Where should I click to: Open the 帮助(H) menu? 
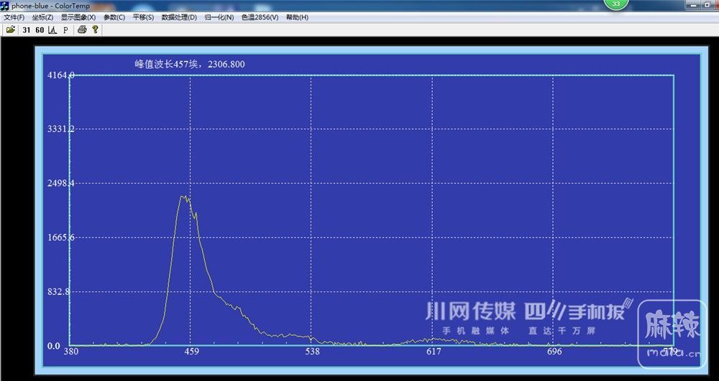pos(297,17)
